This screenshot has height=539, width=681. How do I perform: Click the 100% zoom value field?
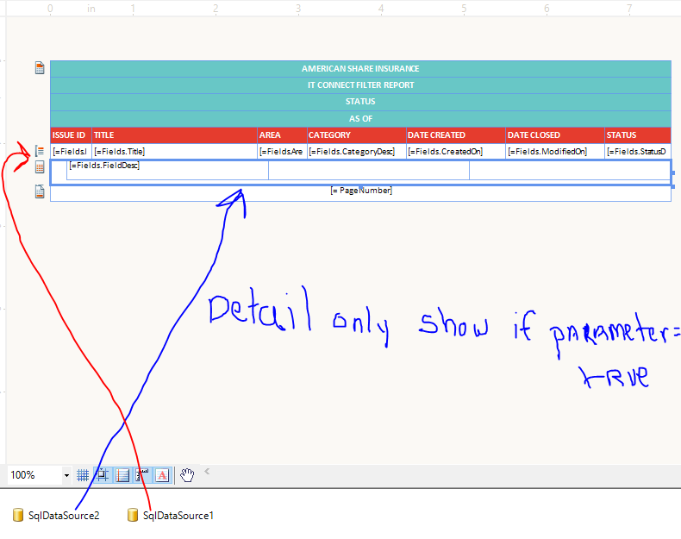(34, 475)
